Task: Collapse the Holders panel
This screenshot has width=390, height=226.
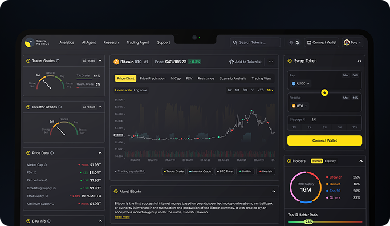Action: (361, 161)
